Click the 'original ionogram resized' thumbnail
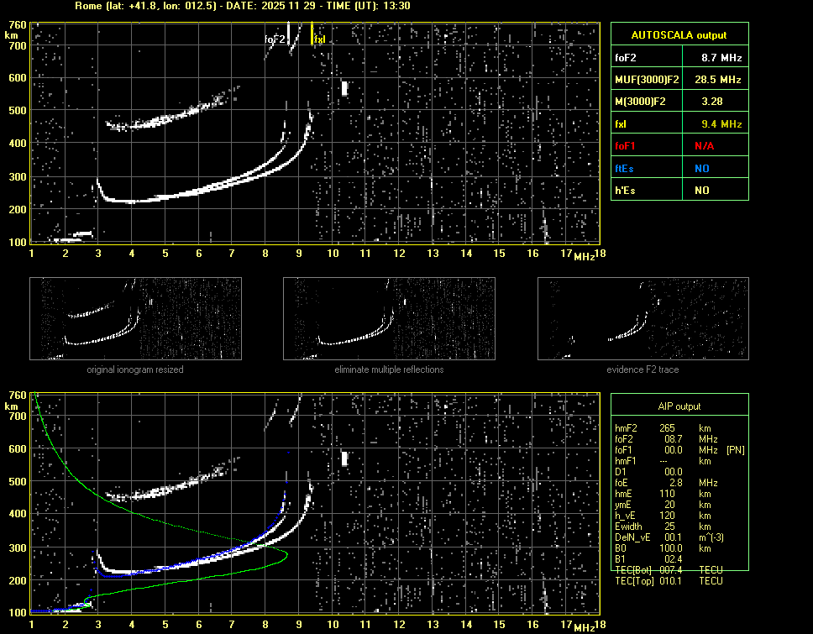Screen dimensions: 813x634 coord(135,318)
